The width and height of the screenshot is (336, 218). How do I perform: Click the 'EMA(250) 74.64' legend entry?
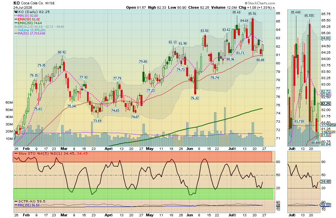point(30,23)
